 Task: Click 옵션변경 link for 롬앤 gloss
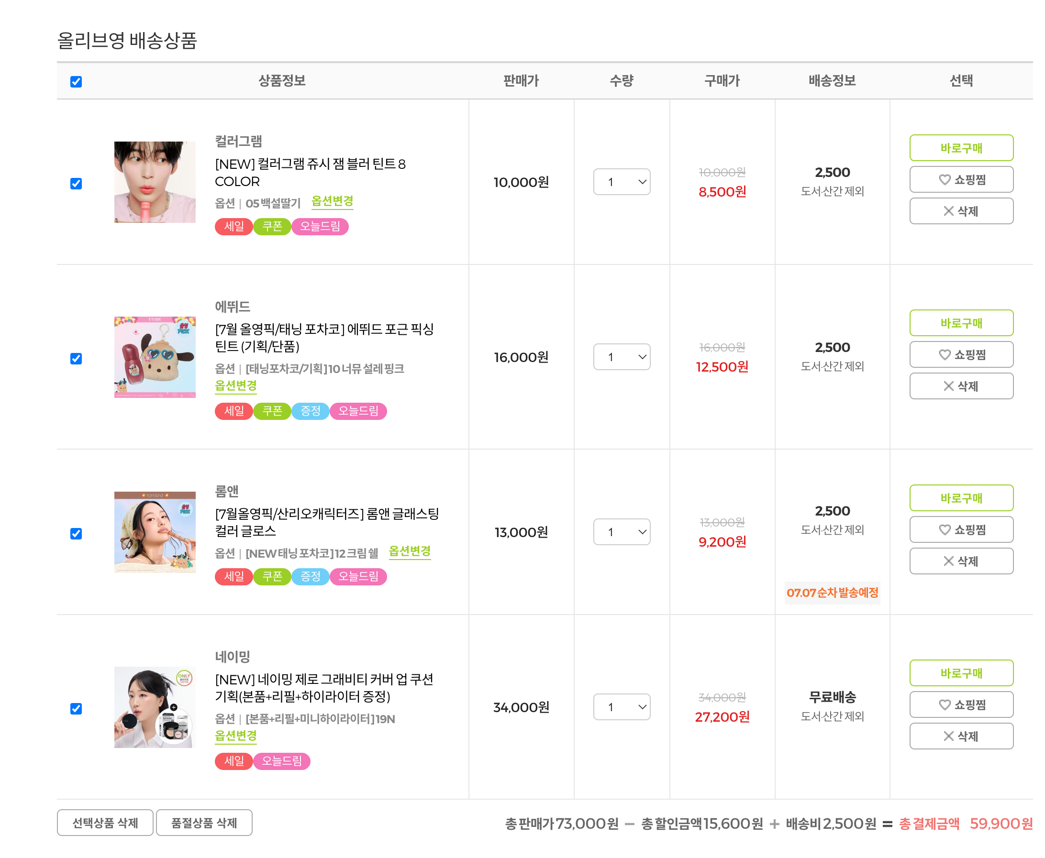409,551
